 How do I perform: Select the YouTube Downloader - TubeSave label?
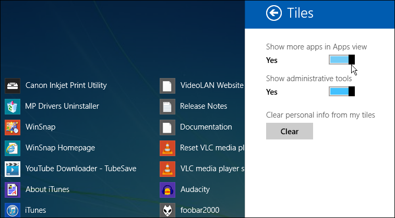(x=81, y=169)
